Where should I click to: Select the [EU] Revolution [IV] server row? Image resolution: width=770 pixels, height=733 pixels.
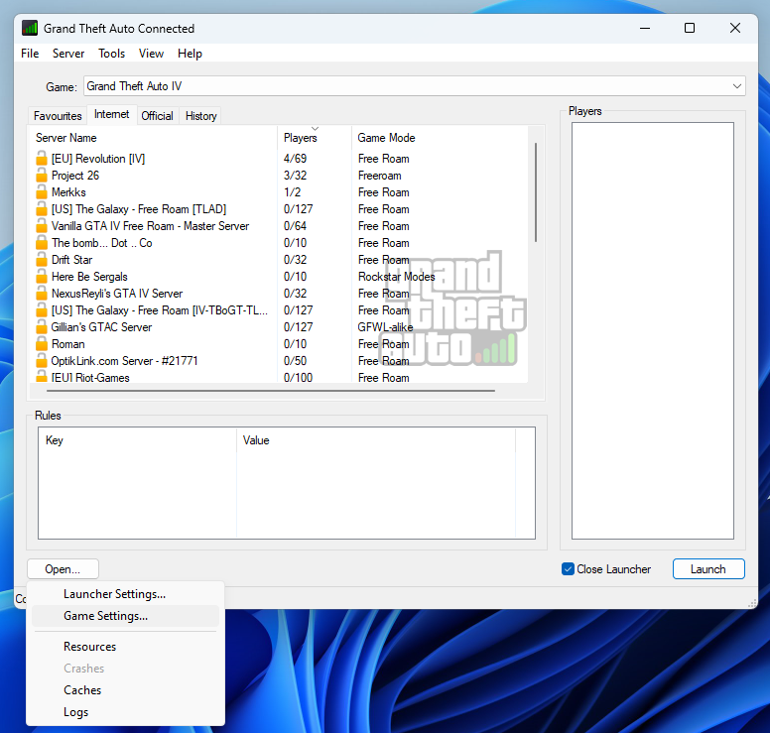coord(279,158)
